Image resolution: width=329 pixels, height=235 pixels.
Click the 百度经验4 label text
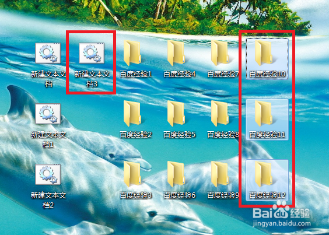[x=180, y=74]
